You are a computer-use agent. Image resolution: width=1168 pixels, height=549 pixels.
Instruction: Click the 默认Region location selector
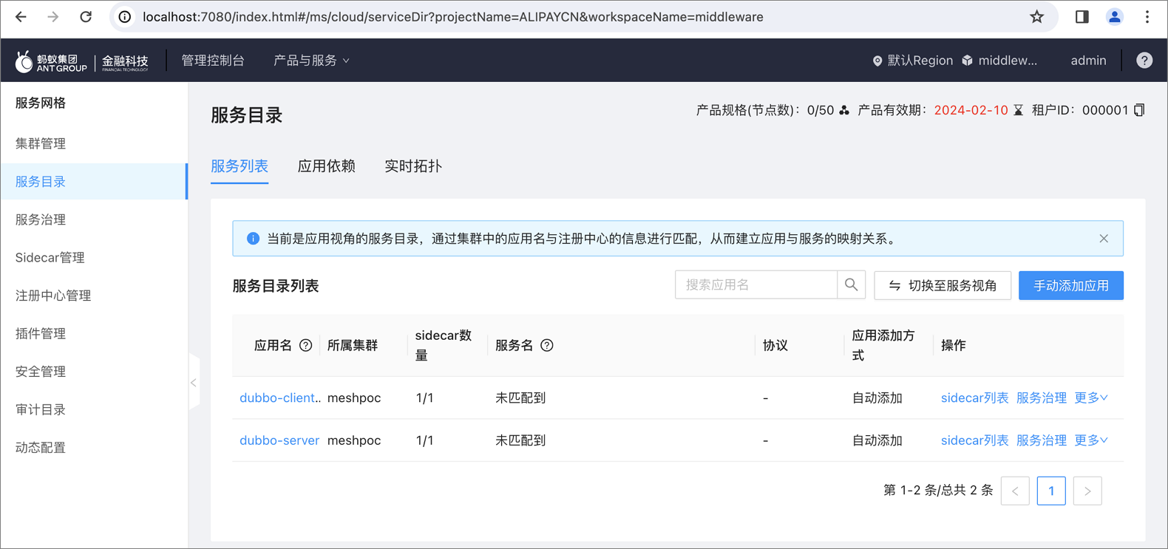click(913, 61)
